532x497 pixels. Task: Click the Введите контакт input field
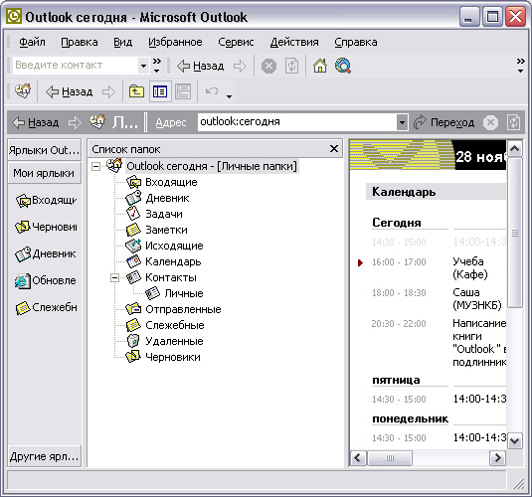[76, 66]
